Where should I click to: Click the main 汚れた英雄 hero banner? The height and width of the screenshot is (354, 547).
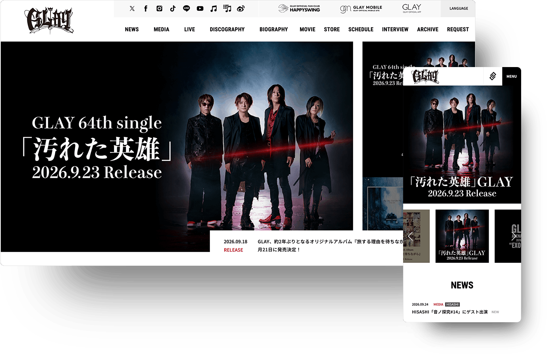[177, 147]
